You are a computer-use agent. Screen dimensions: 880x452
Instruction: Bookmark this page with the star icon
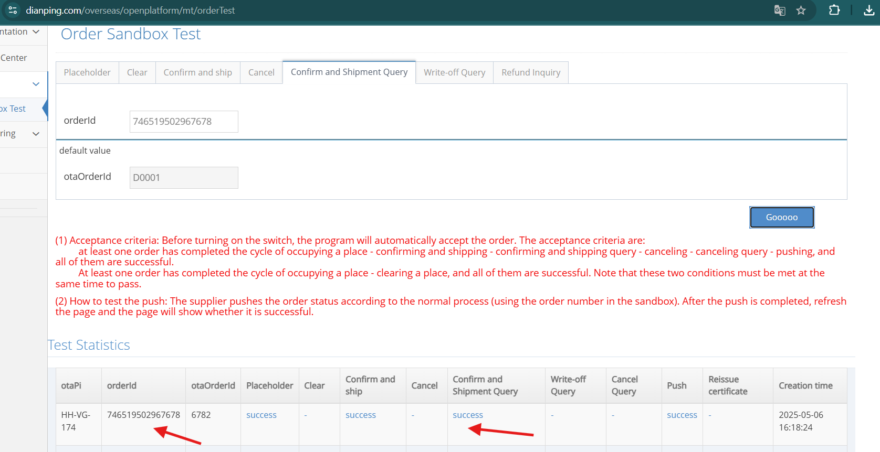click(801, 10)
